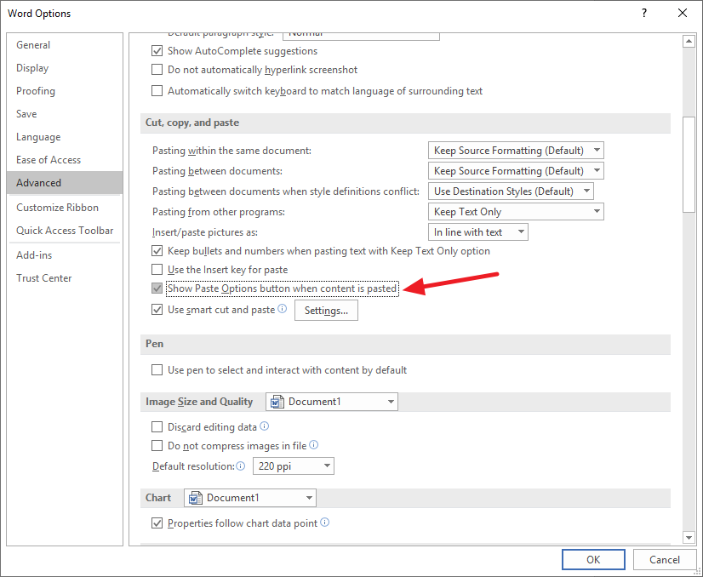Open the Save options page

65,114
